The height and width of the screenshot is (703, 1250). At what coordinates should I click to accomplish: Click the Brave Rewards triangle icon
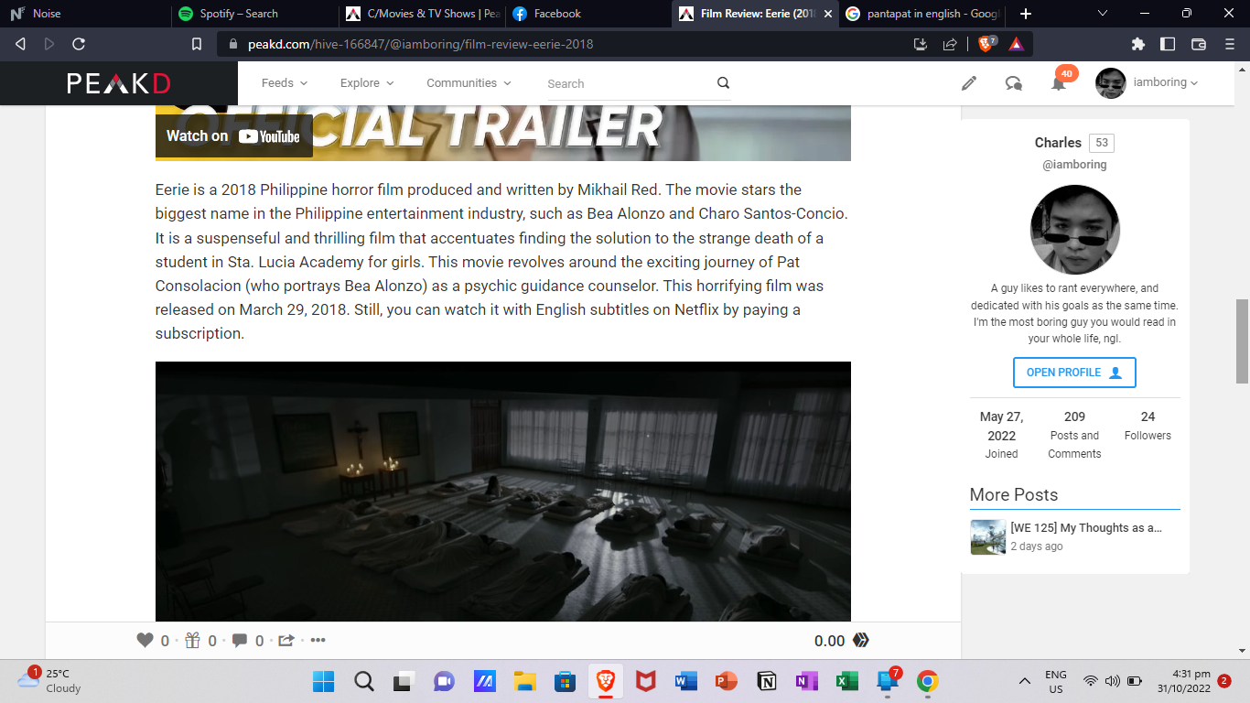1016,44
